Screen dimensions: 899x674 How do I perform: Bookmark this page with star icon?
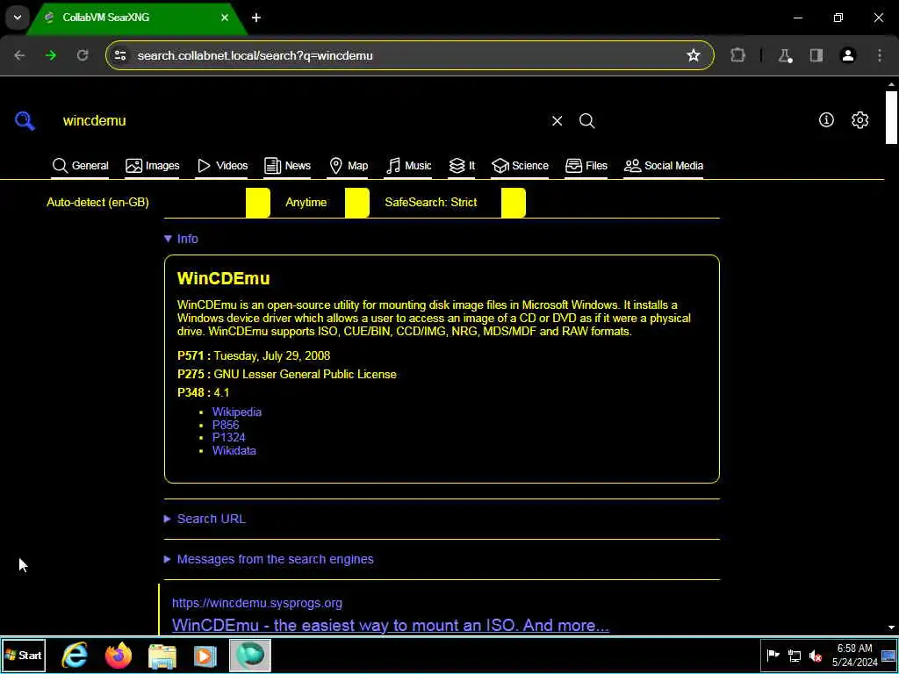point(694,55)
